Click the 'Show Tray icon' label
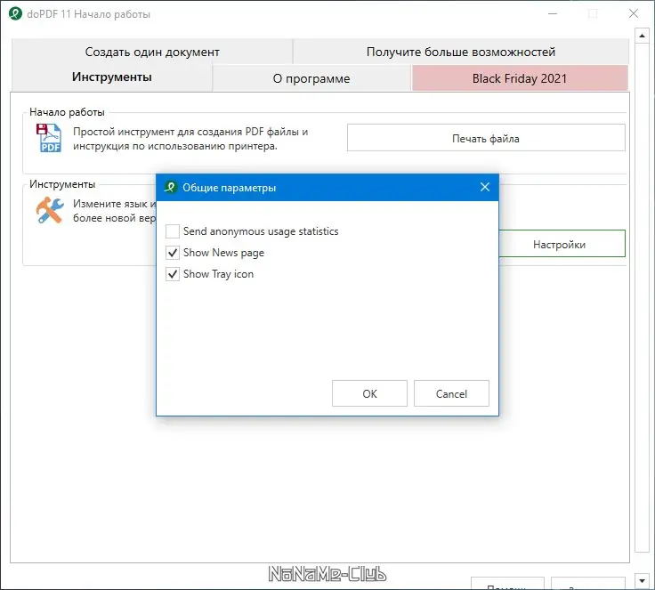 click(218, 274)
